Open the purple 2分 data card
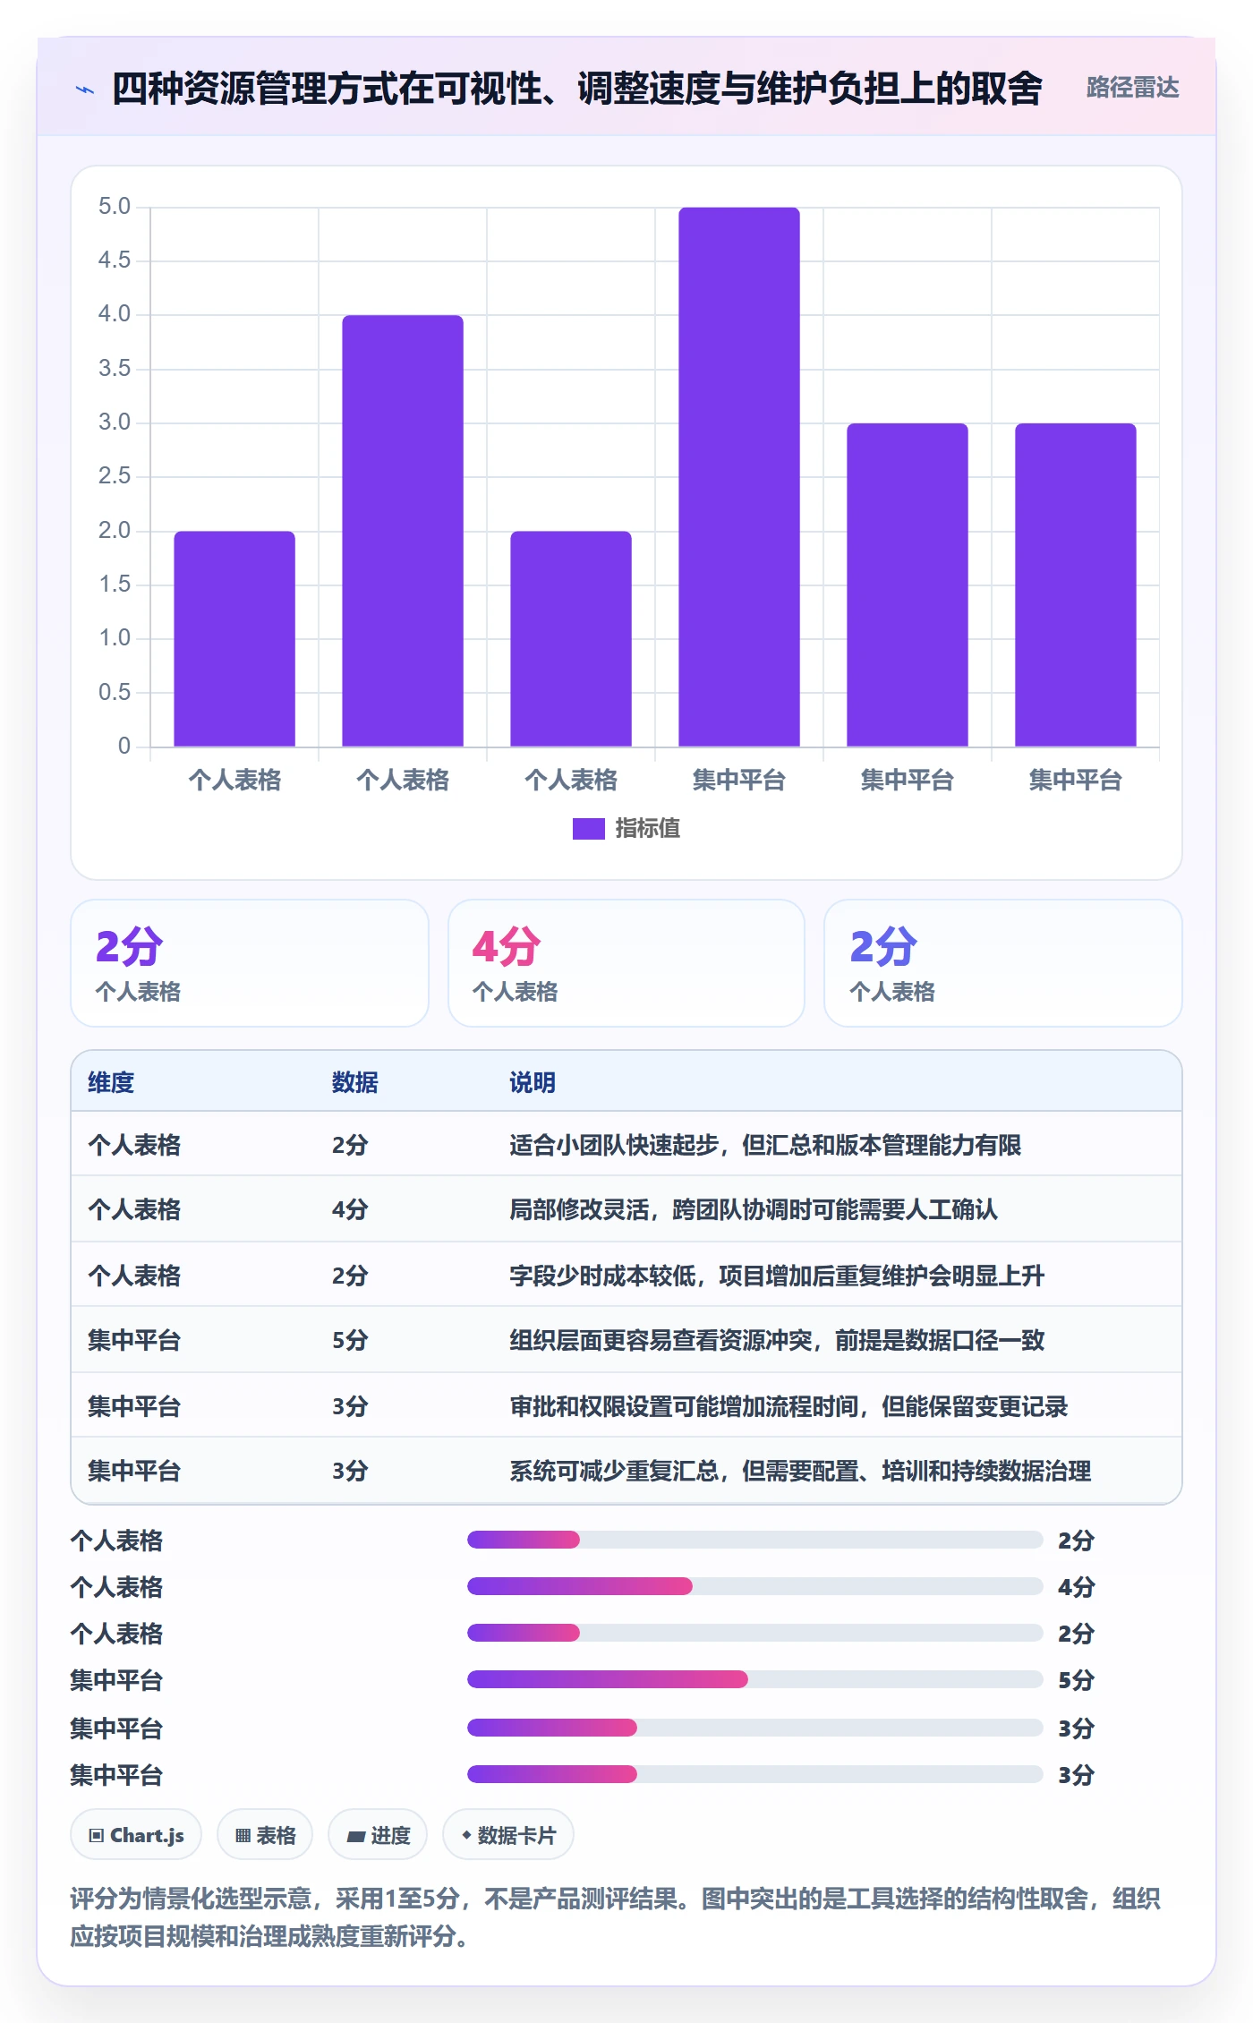Screen dimensions: 1253x2023 click(x=250, y=963)
